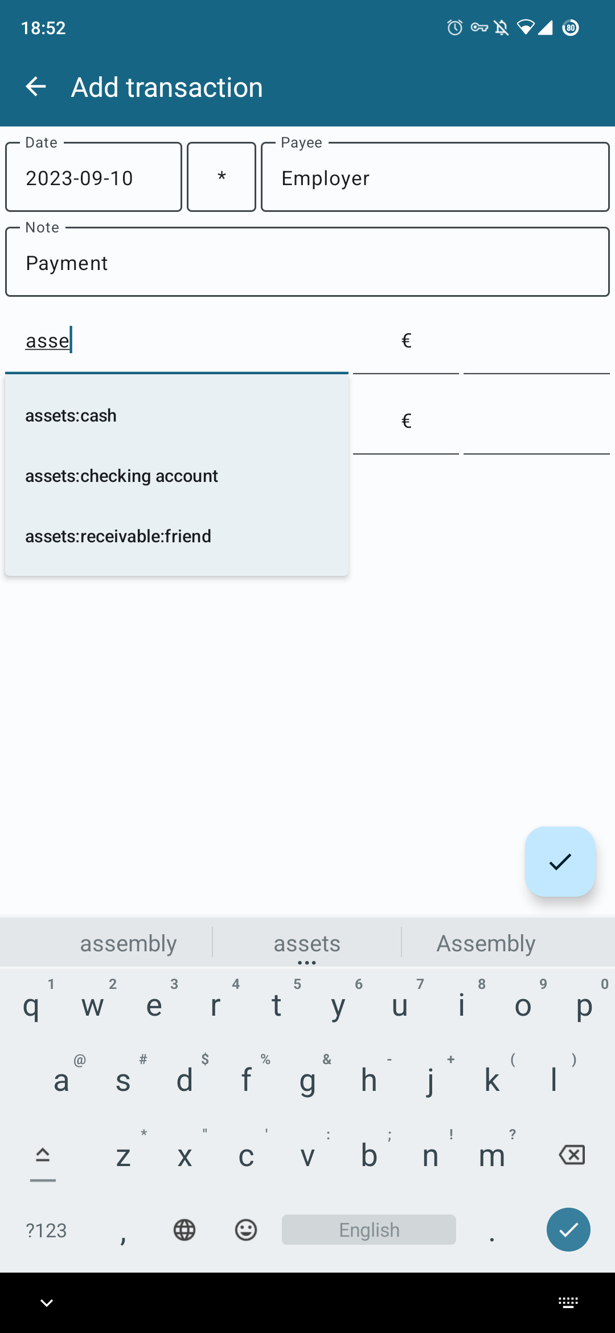
Task: Toggle the transaction status asterisk box
Action: point(222,177)
